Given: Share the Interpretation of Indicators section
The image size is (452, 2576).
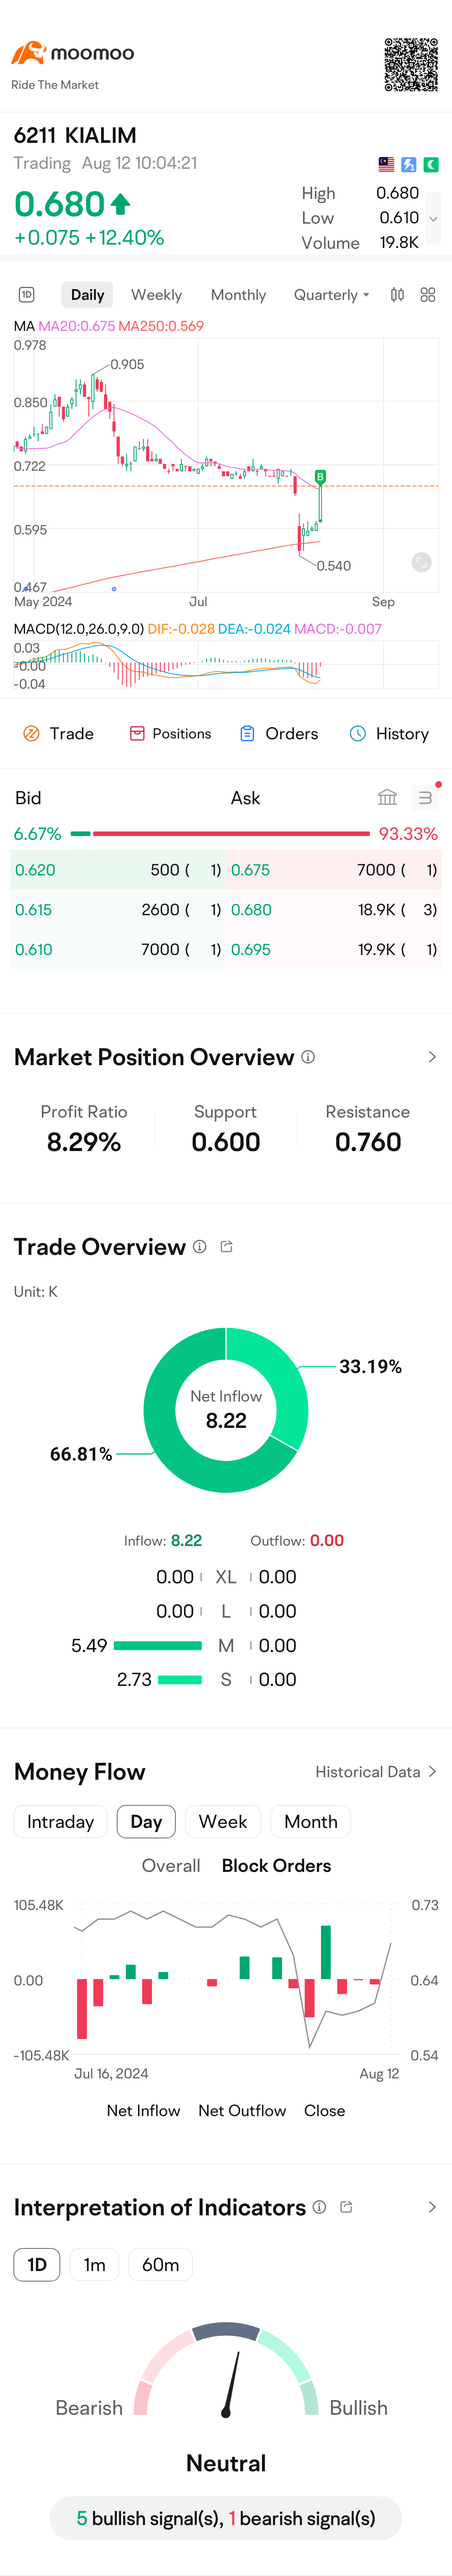Looking at the screenshot, I should (x=346, y=2206).
